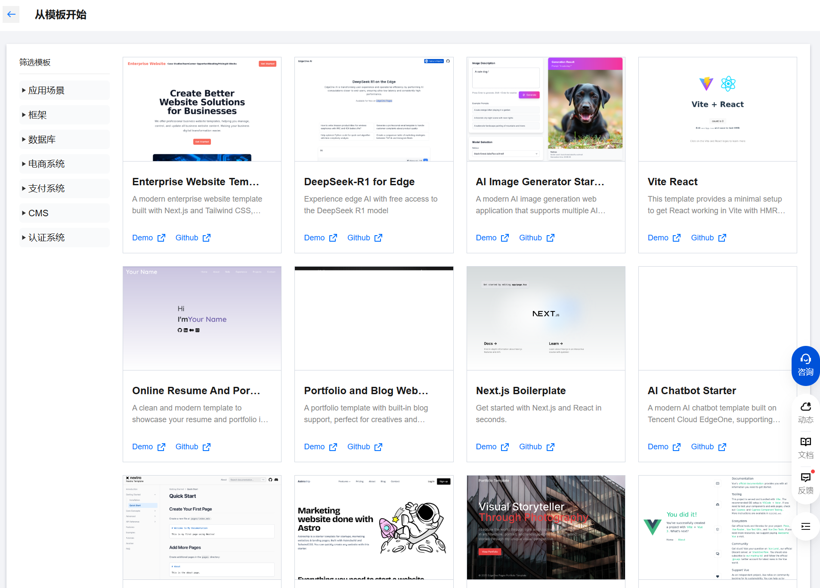Select the AI Image Generator dog thumbnail
The width and height of the screenshot is (820, 588).
[x=546, y=109]
